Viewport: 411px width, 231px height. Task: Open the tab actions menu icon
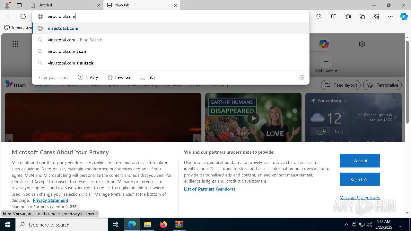point(19,5)
